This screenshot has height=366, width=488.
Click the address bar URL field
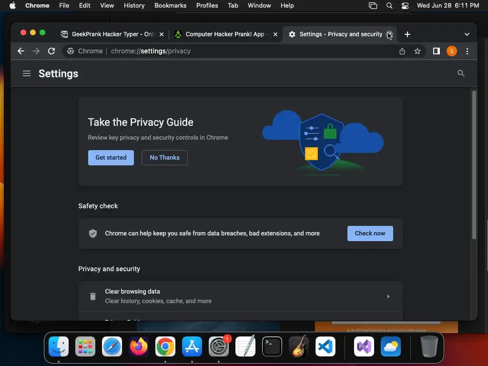243,51
